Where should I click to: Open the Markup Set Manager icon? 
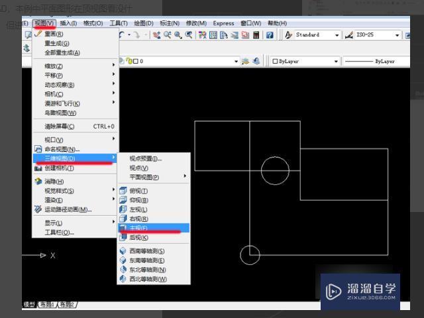pyautogui.click(x=245, y=35)
